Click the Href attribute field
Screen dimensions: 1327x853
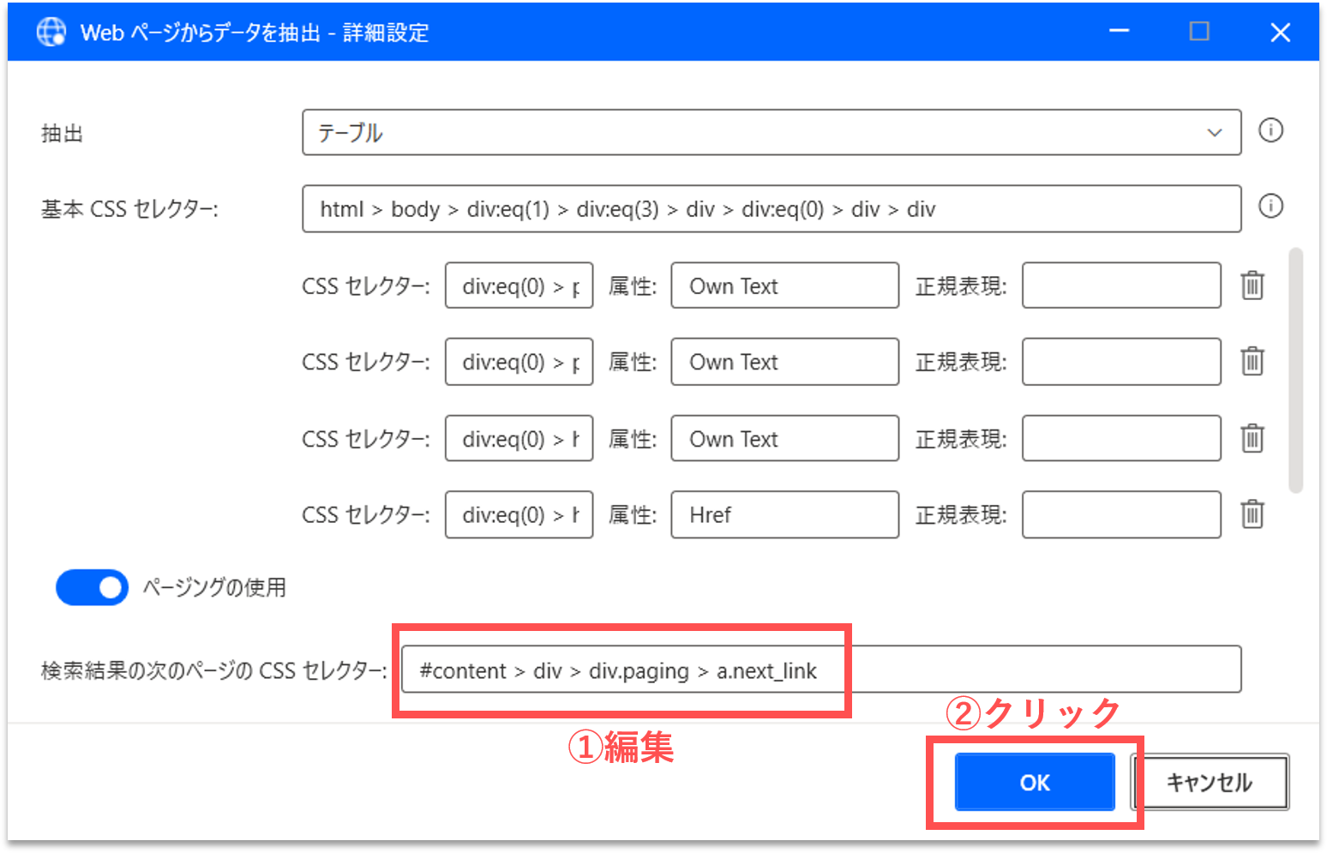pyautogui.click(x=784, y=514)
